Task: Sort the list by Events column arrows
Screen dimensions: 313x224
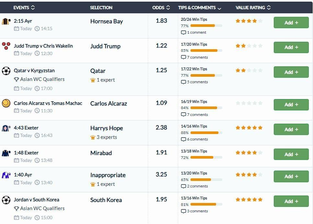Action: click(x=33, y=7)
